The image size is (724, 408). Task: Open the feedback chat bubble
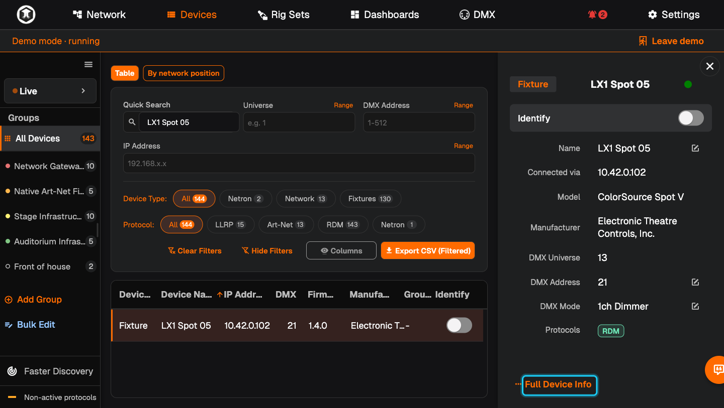pyautogui.click(x=717, y=370)
